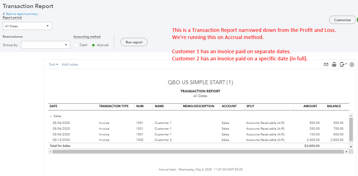
Task: Click the DATE column header
Action: click(54, 106)
